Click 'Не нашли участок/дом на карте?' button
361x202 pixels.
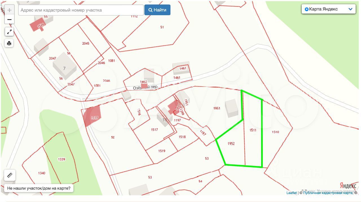39,188
